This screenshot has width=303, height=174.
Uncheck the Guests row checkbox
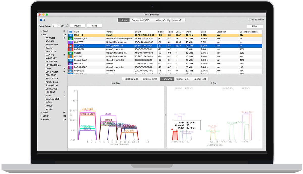(x=70, y=53)
